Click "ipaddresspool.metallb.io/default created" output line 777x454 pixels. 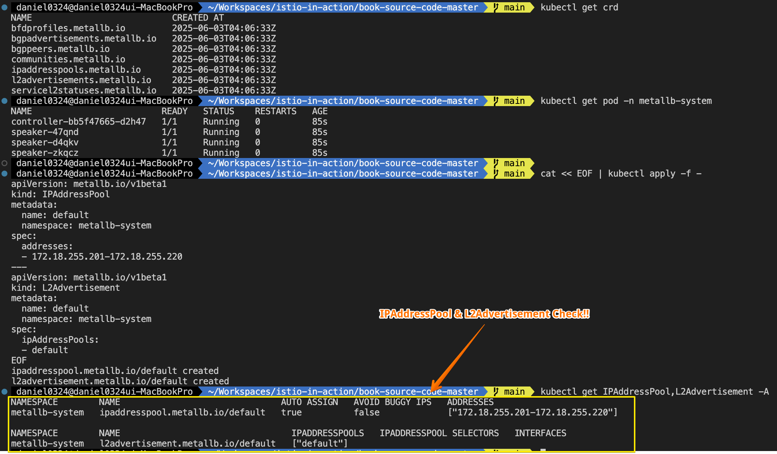(115, 371)
